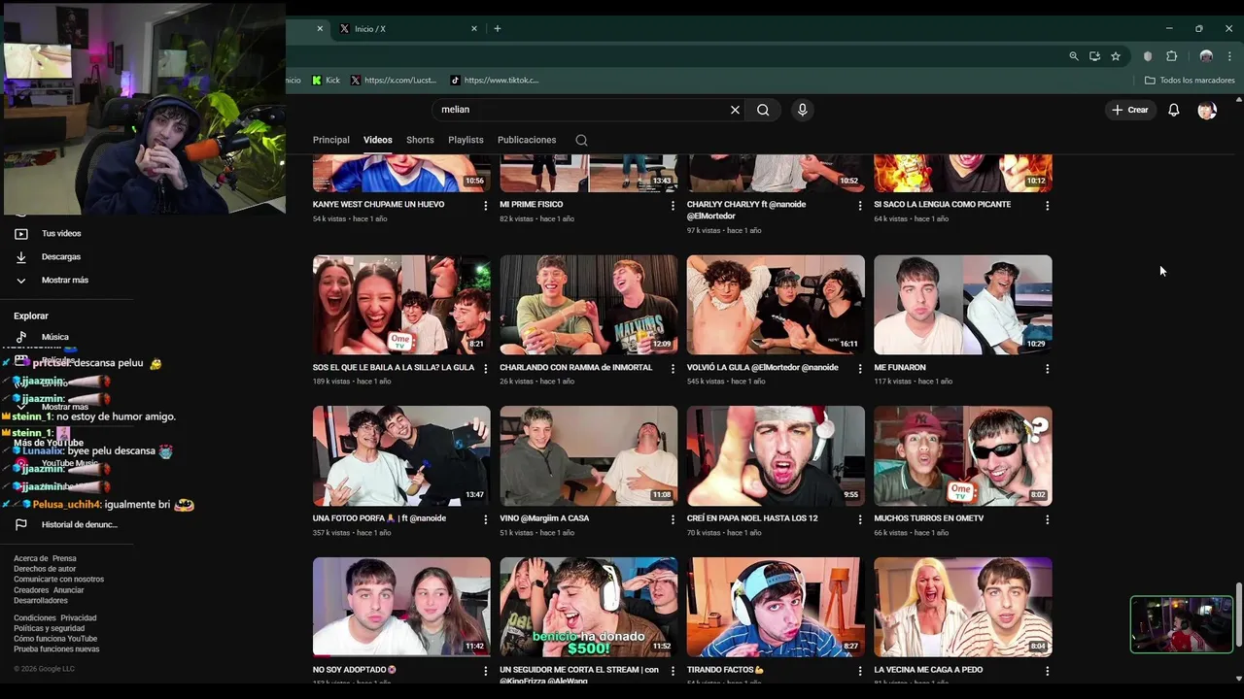Go to the Publicaciones tab
This screenshot has height=699, width=1244.
click(x=527, y=140)
